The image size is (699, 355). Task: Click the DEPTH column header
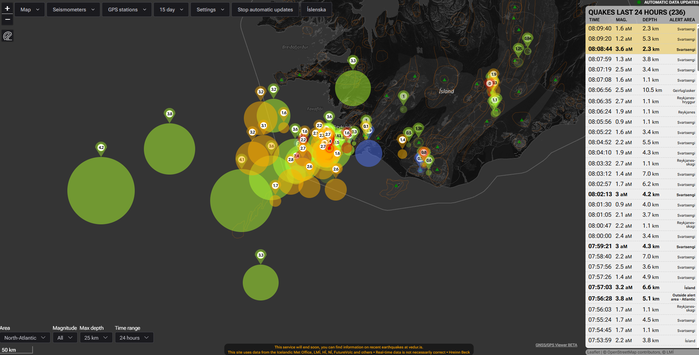pos(650,20)
